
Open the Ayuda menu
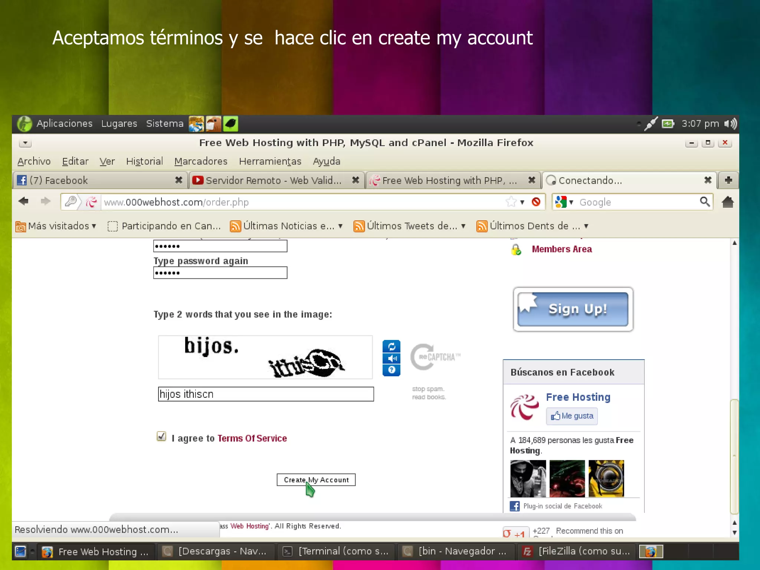tap(327, 161)
